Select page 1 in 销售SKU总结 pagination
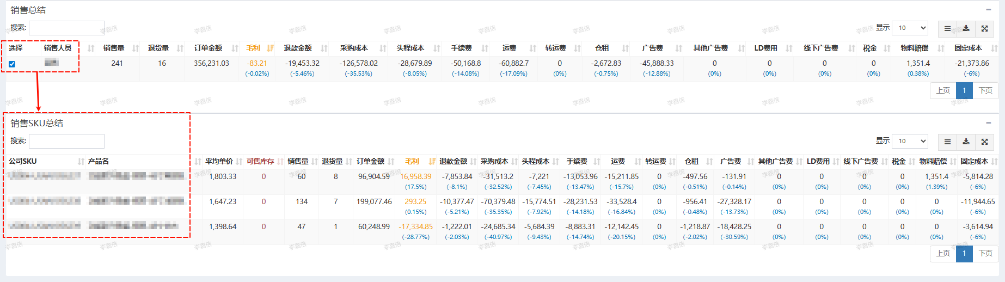The height and width of the screenshot is (282, 1005). tap(964, 253)
